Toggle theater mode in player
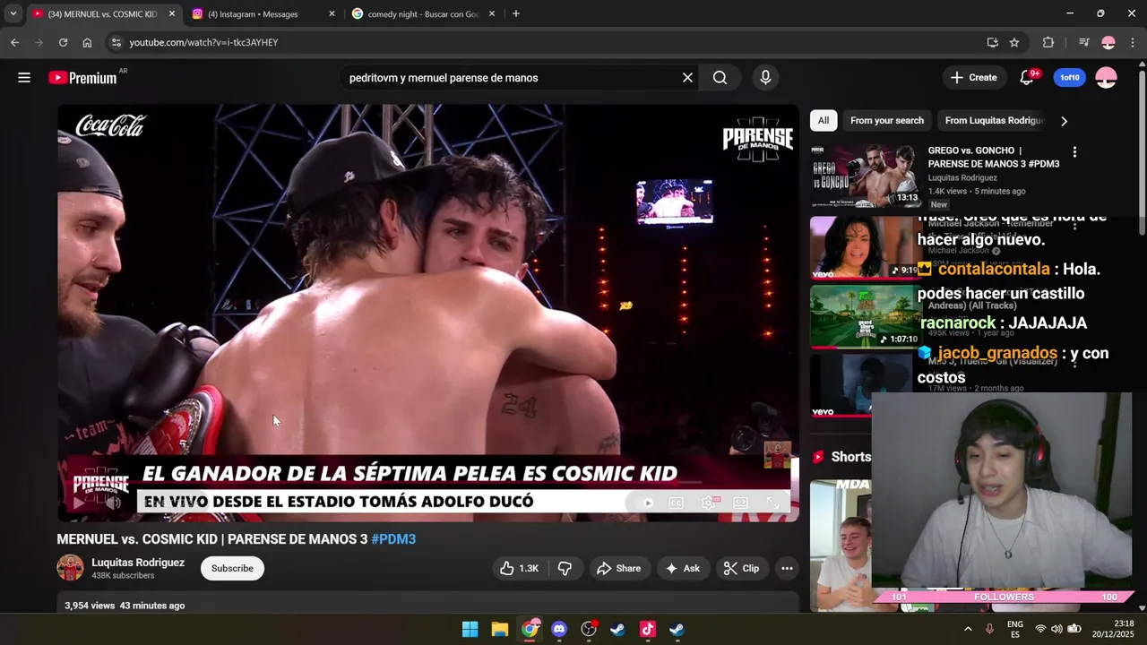 pyautogui.click(x=740, y=503)
